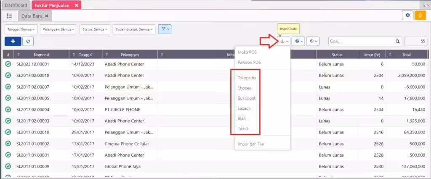Image resolution: width=431 pixels, height=179 pixels.
Task: Click the Status column header
Action: (337, 54)
